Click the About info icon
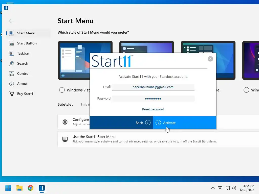This screenshot has width=259, height=194. tap(12, 84)
